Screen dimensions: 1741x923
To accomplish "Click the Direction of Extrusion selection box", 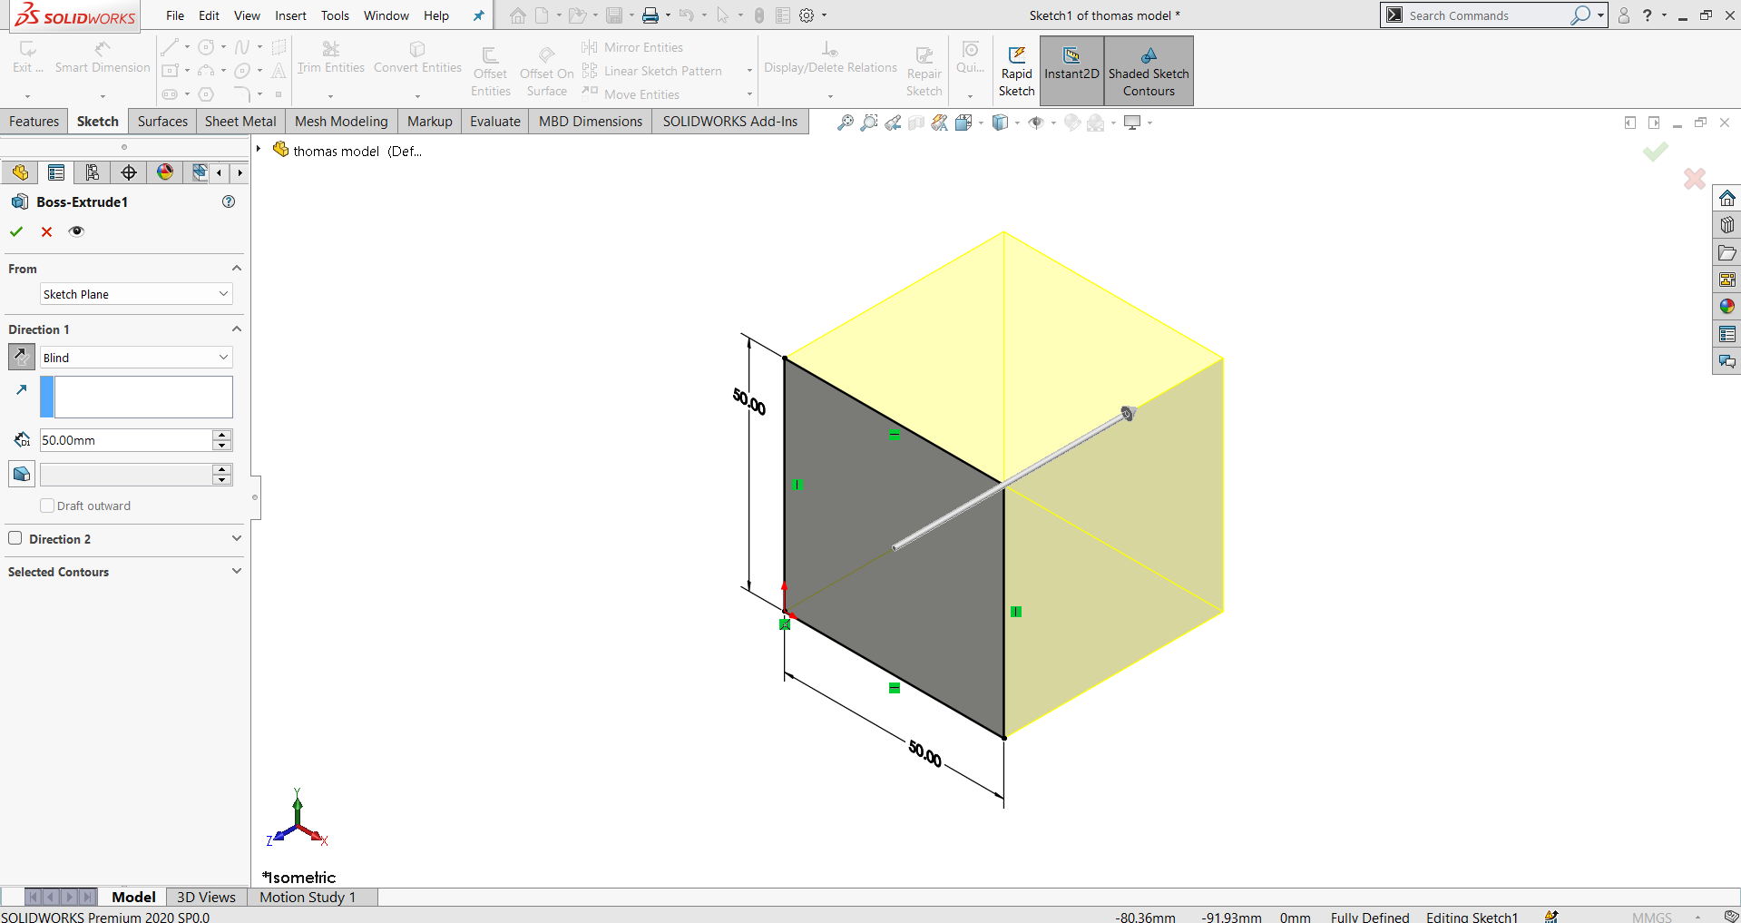I will click(x=136, y=397).
